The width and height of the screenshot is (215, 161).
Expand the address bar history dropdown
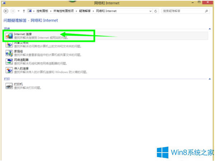tap(150, 11)
